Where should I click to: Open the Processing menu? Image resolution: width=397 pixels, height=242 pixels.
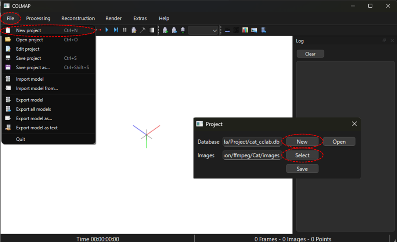pos(38,18)
